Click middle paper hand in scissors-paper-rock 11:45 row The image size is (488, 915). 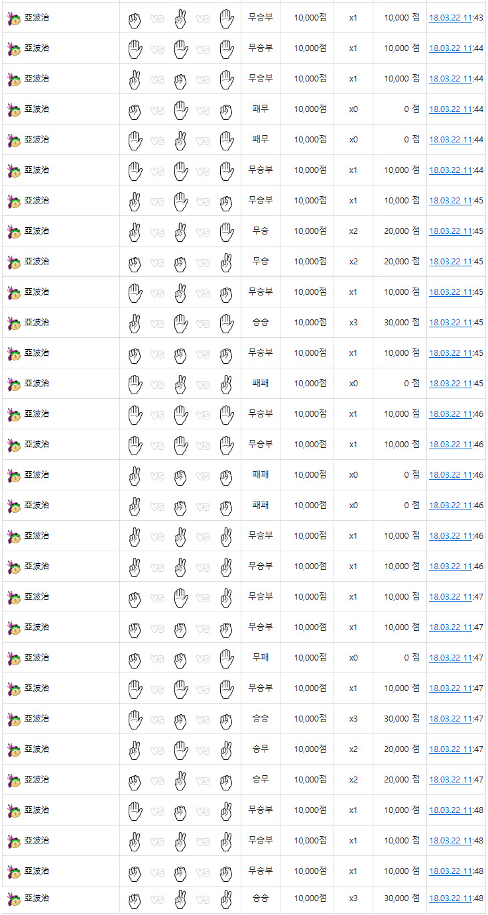[x=180, y=201]
